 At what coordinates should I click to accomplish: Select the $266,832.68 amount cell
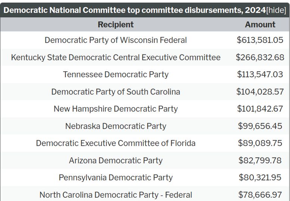260,57
